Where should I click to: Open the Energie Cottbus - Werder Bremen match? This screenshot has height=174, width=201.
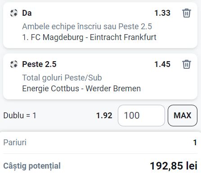[81, 89]
